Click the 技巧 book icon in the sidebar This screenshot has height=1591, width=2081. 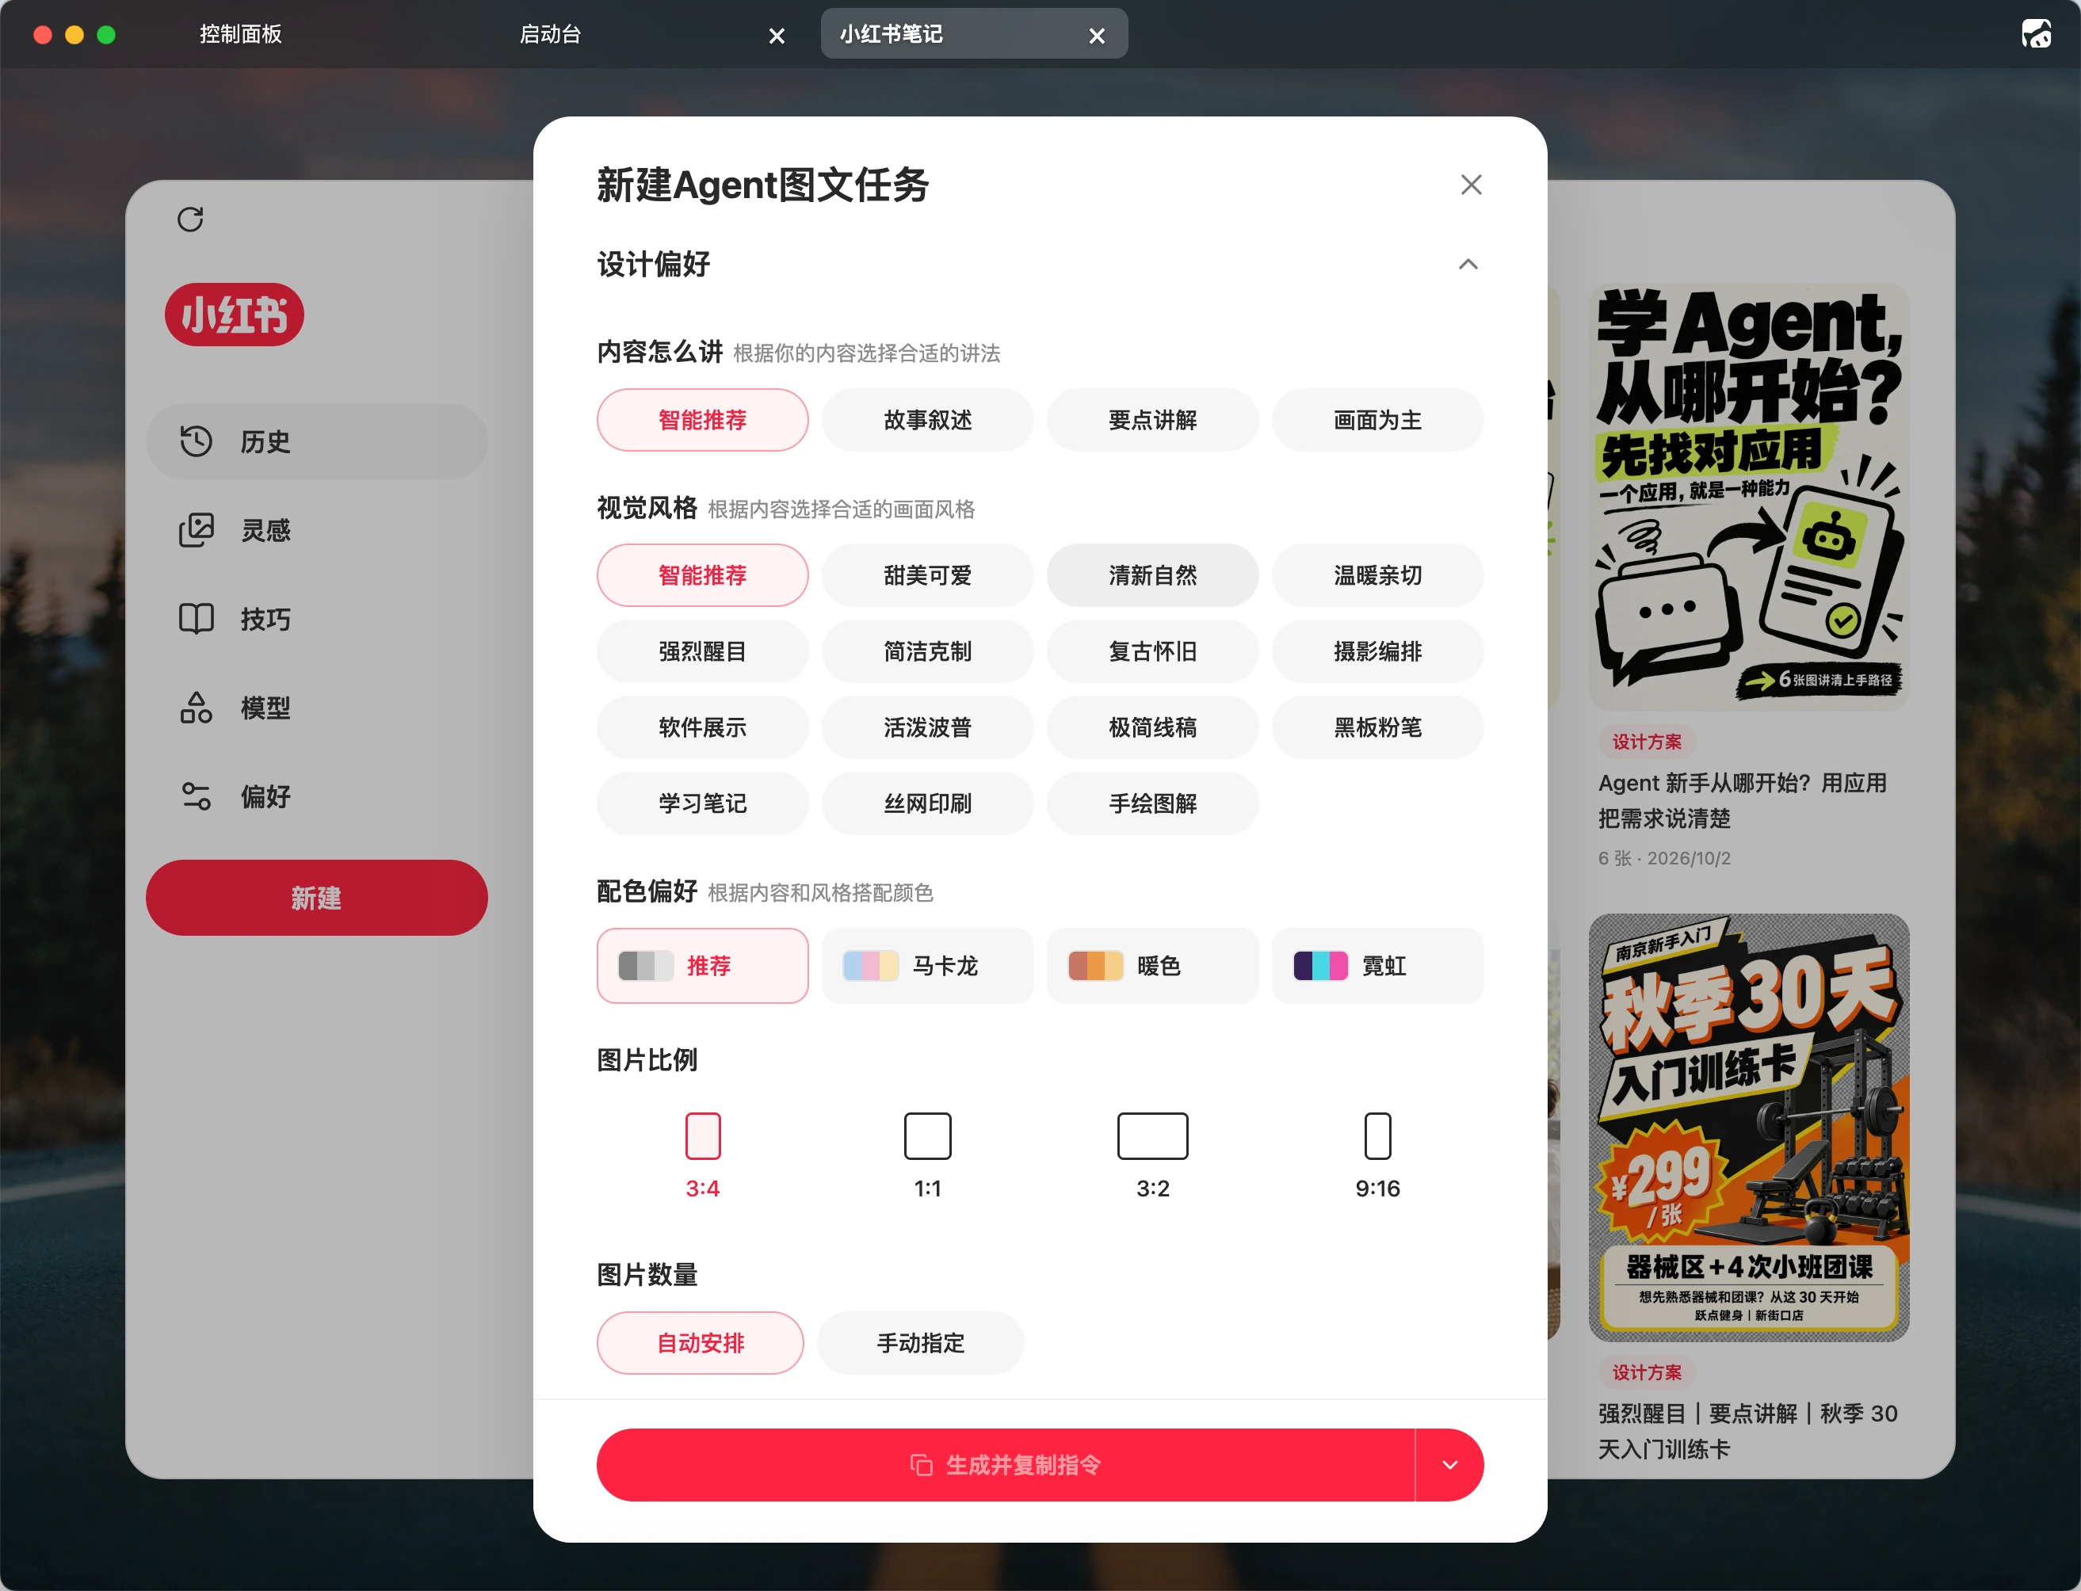point(196,618)
